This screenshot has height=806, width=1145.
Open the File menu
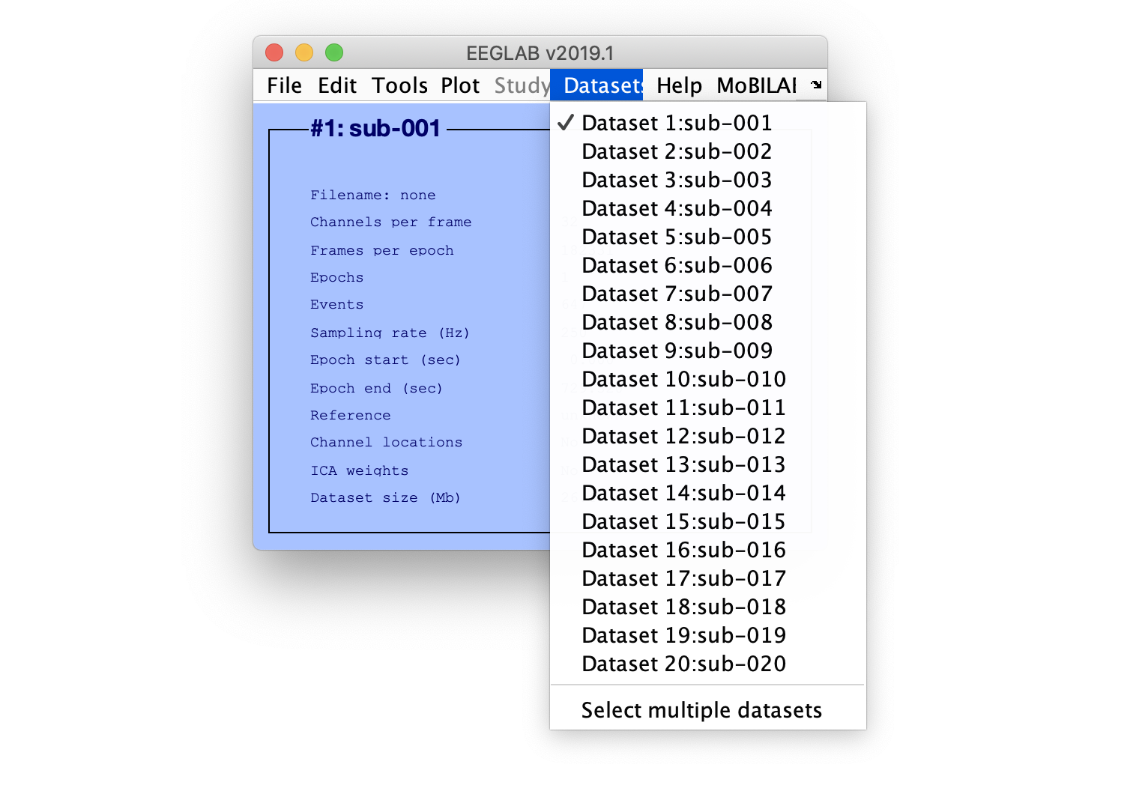point(284,86)
